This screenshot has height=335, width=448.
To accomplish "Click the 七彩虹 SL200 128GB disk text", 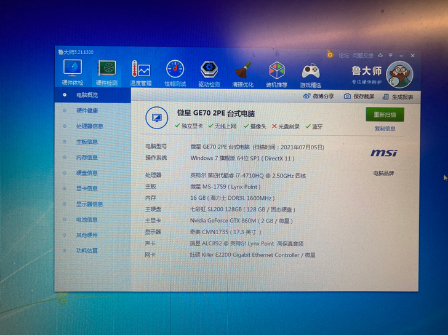I will [x=242, y=210].
